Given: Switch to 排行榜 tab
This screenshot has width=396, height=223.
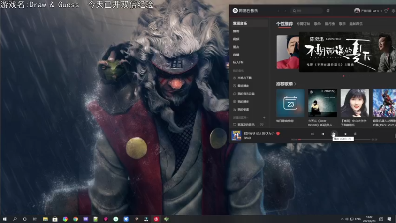Looking at the screenshot, I should [330, 24].
